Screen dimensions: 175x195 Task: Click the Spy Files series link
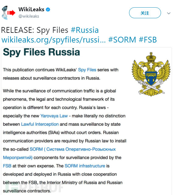[87, 70]
